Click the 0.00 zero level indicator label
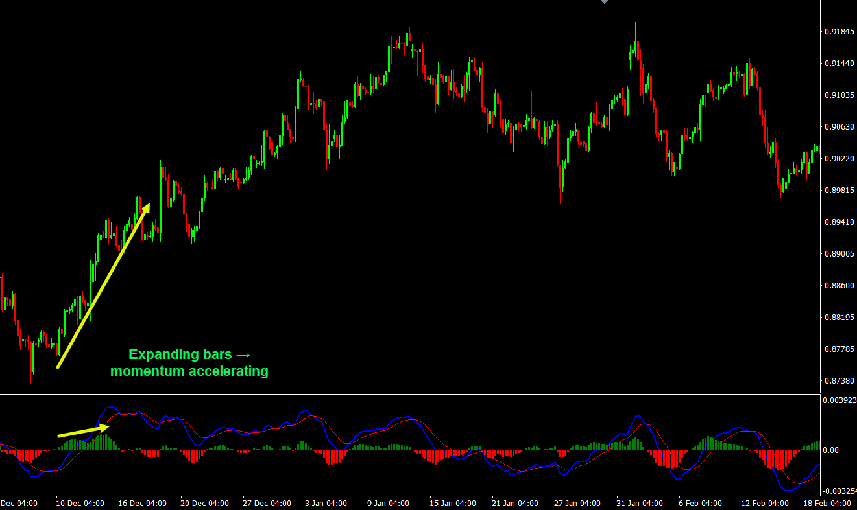This screenshot has height=510, width=857. [x=831, y=450]
